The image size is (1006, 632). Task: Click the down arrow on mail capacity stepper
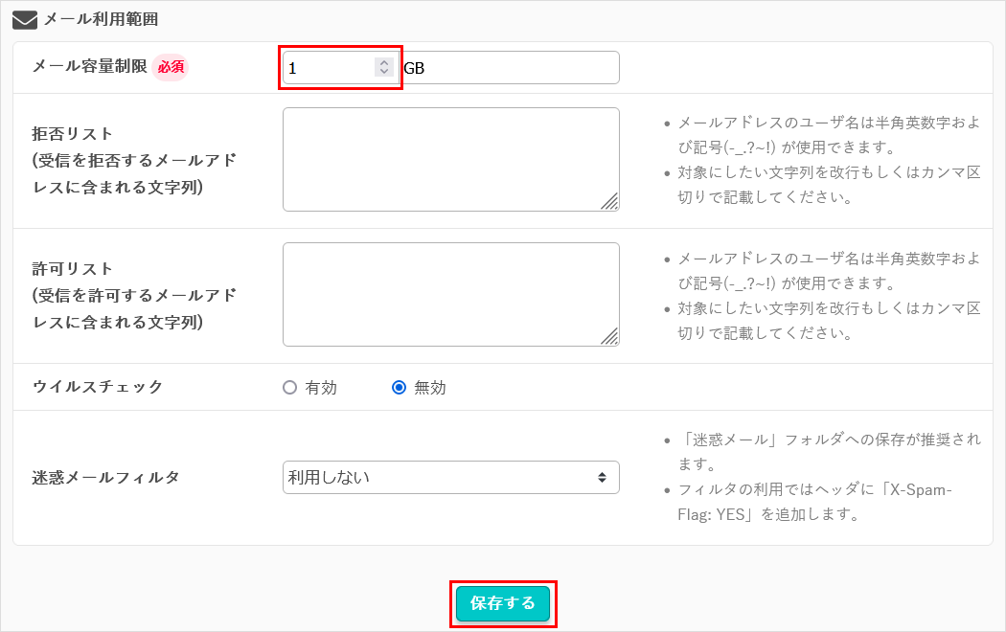[384, 72]
